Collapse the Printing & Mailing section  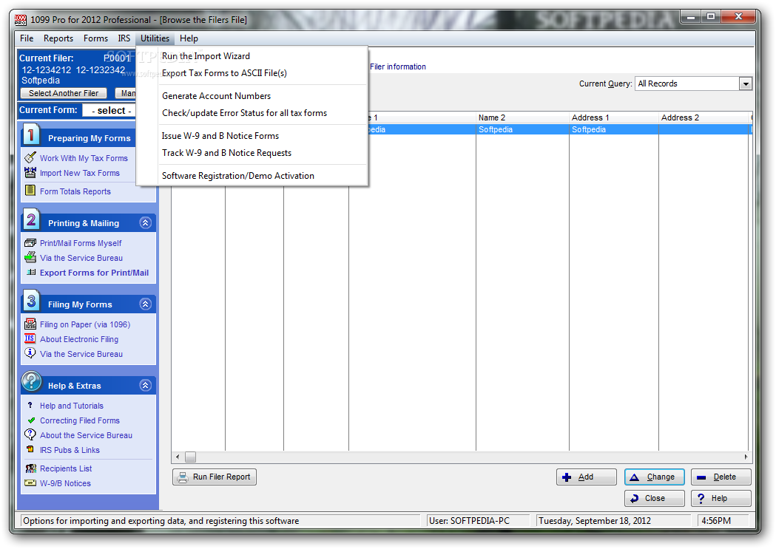[x=145, y=223]
